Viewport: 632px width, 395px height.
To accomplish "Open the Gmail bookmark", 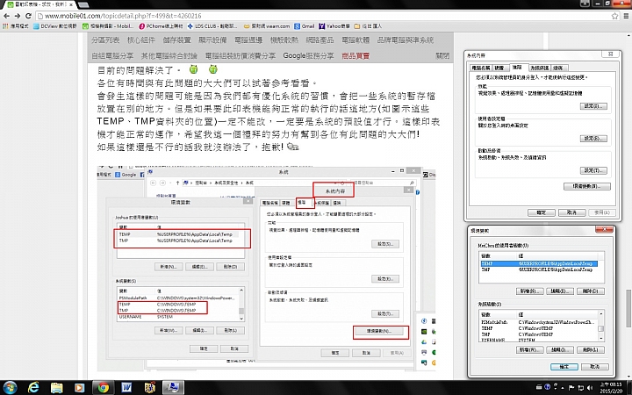I will pos(304,26).
